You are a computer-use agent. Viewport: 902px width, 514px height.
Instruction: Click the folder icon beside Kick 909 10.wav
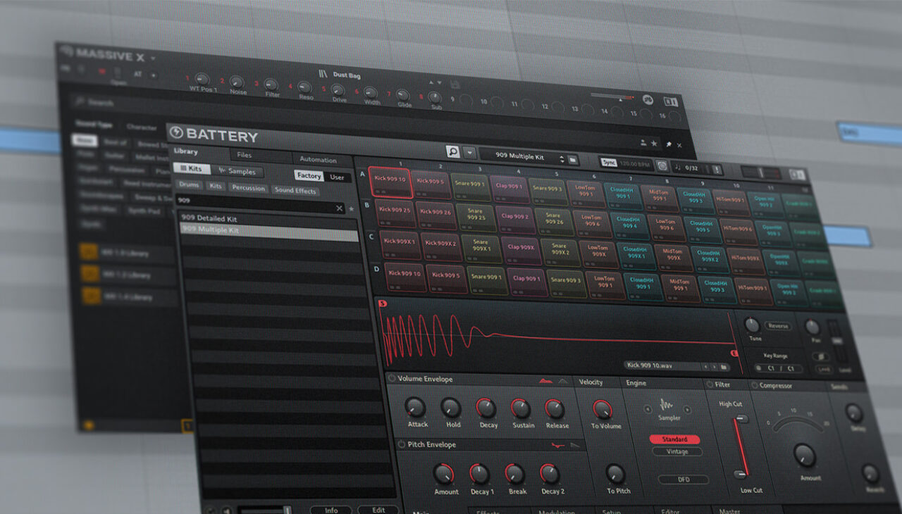coord(724,367)
